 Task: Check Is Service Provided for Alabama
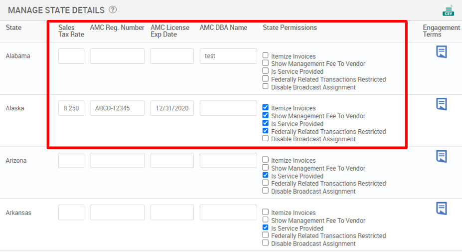click(266, 71)
